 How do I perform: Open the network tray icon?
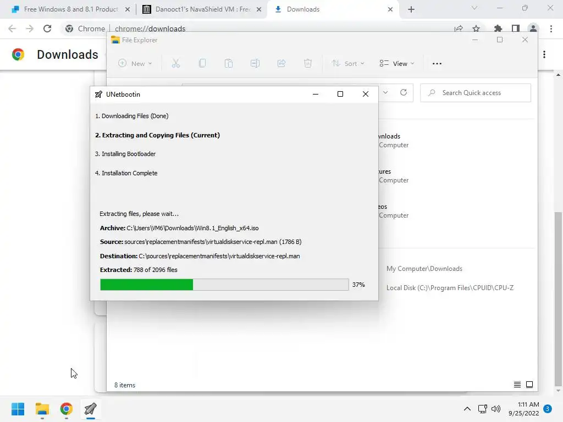pyautogui.click(x=483, y=409)
